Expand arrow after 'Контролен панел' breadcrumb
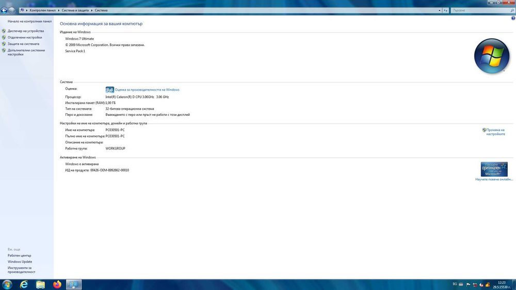Screen dimensions: 516x290 (x=59, y=10)
